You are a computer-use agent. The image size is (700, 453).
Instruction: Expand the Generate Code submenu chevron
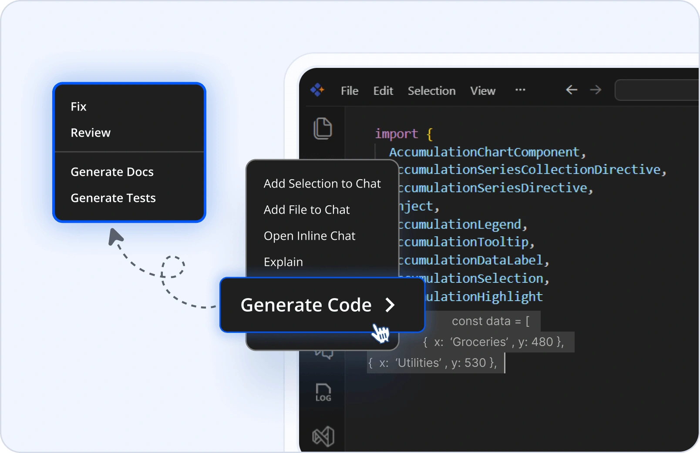390,305
